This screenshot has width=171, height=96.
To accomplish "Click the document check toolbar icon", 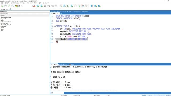I will pos(61,6).
